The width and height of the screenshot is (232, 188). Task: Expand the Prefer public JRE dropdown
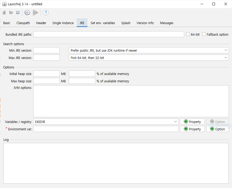coord(149,50)
